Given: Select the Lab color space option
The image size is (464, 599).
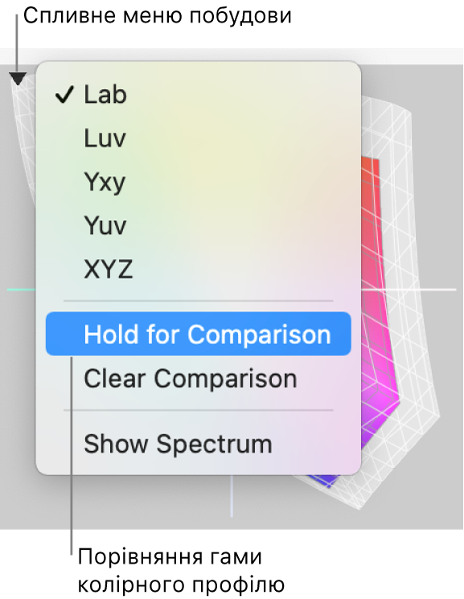Looking at the screenshot, I should [199, 94].
